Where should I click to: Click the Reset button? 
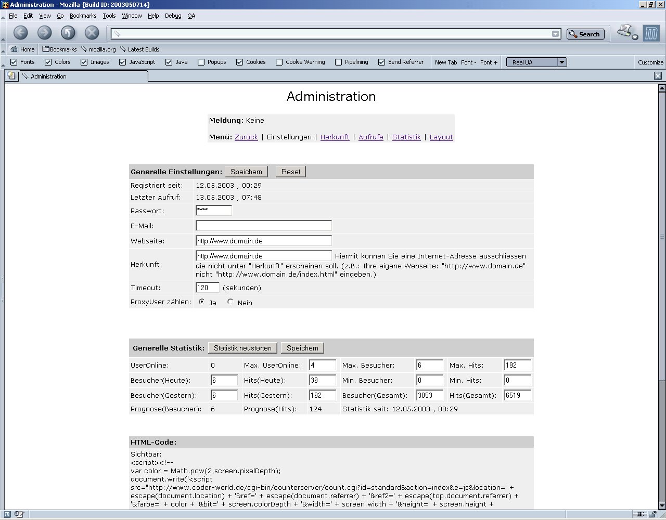[x=291, y=172]
